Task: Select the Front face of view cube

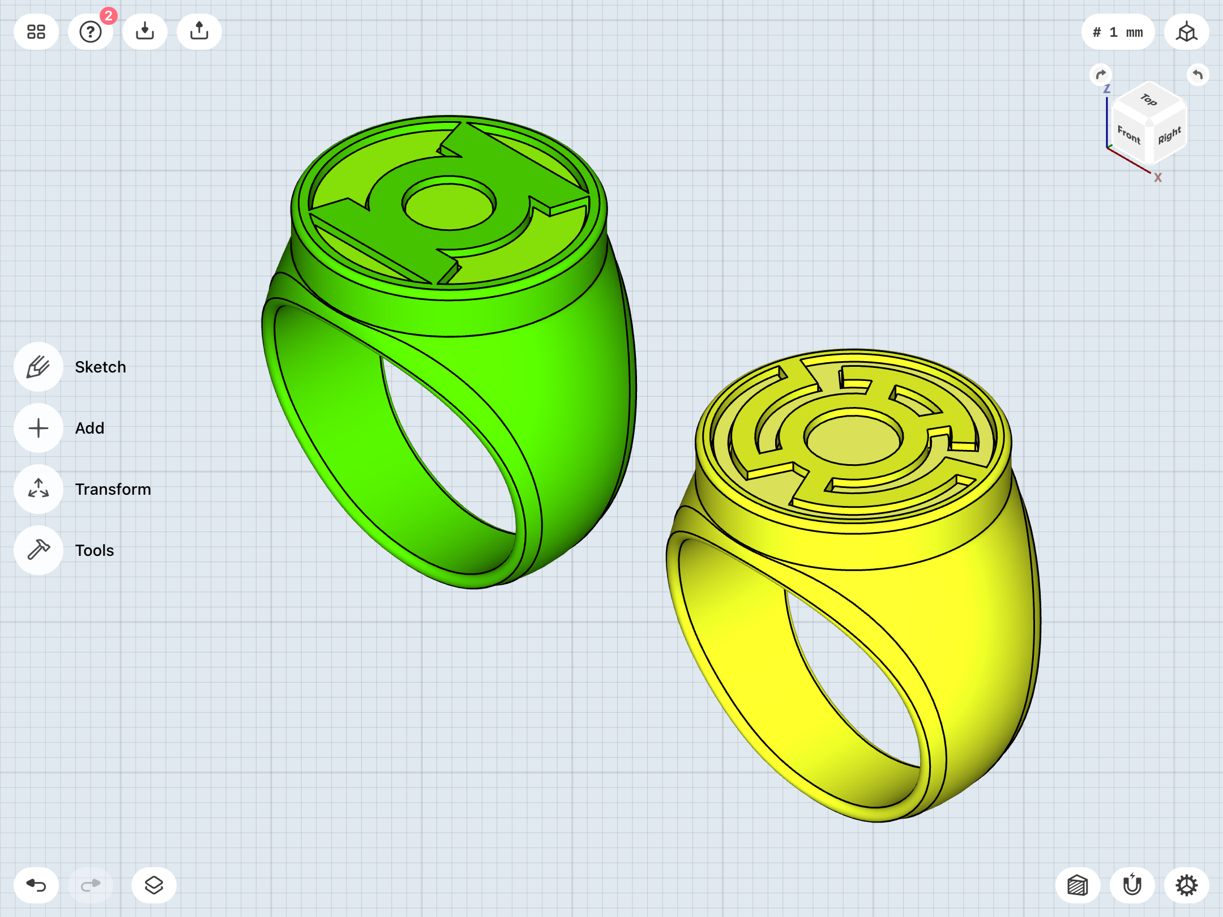Action: 1128,134
